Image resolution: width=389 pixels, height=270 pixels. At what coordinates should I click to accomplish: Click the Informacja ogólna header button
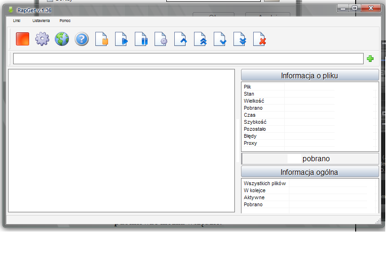310,172
